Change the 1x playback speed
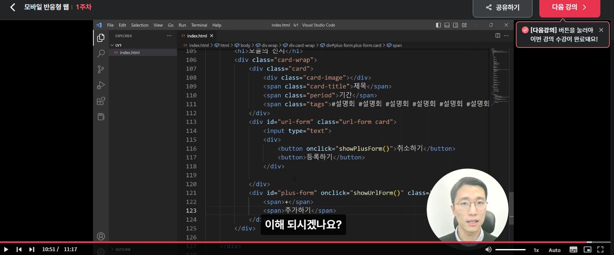Screen dimensions: 614x255 coord(536,250)
